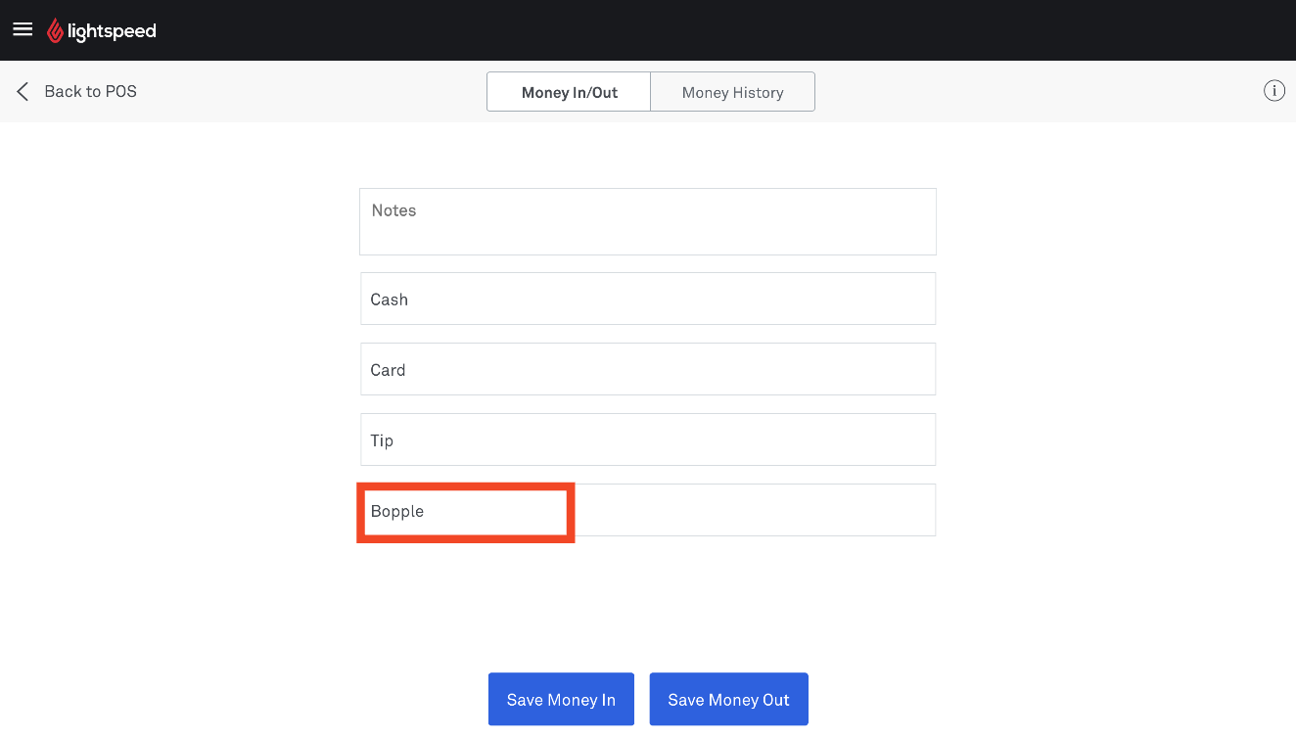The image size is (1296, 739).
Task: Open the information icon
Action: pyautogui.click(x=1273, y=91)
